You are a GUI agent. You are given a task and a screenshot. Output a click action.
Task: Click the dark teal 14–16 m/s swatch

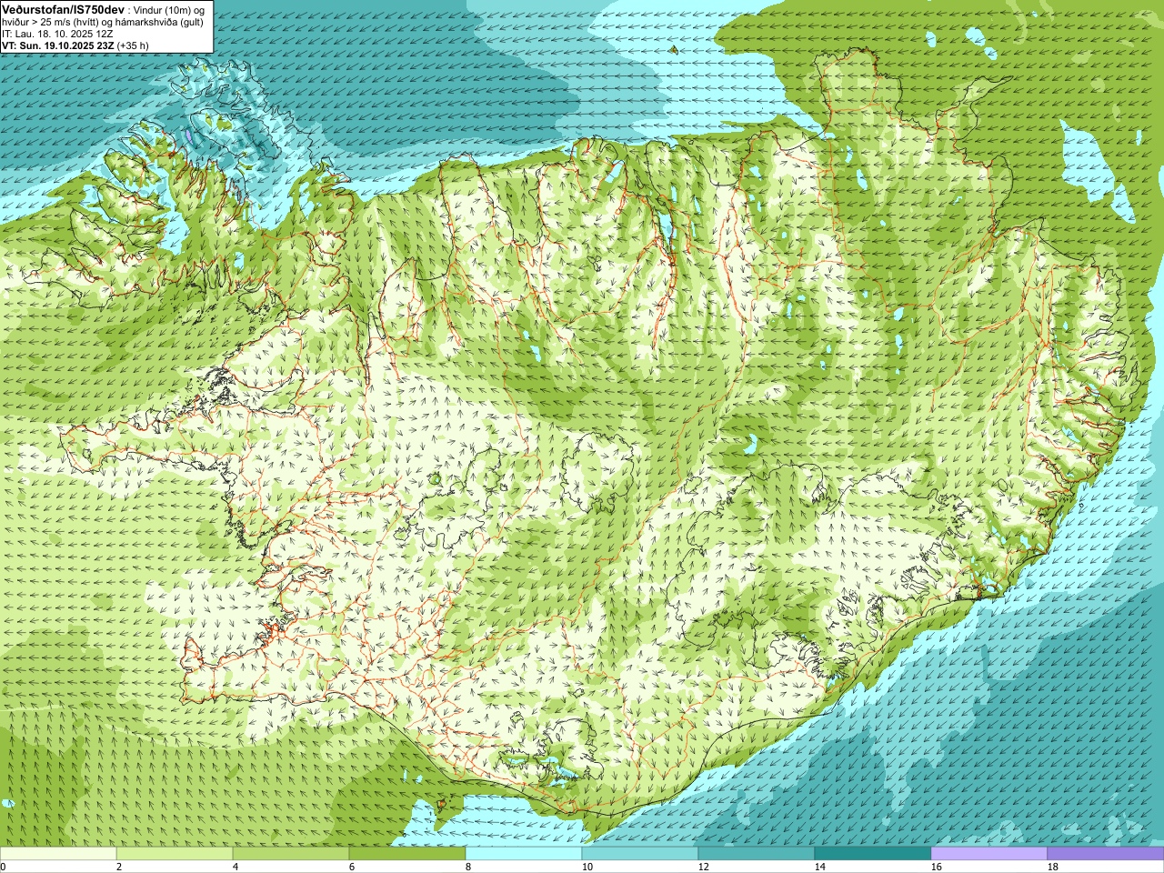(x=873, y=854)
